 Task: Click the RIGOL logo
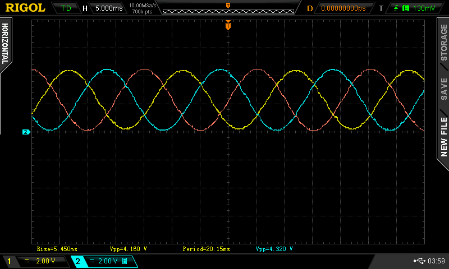tap(24, 8)
